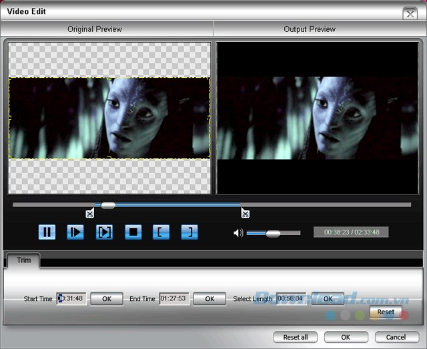427x349 pixels.
Task: Click the Select Length input field
Action: coord(292,298)
